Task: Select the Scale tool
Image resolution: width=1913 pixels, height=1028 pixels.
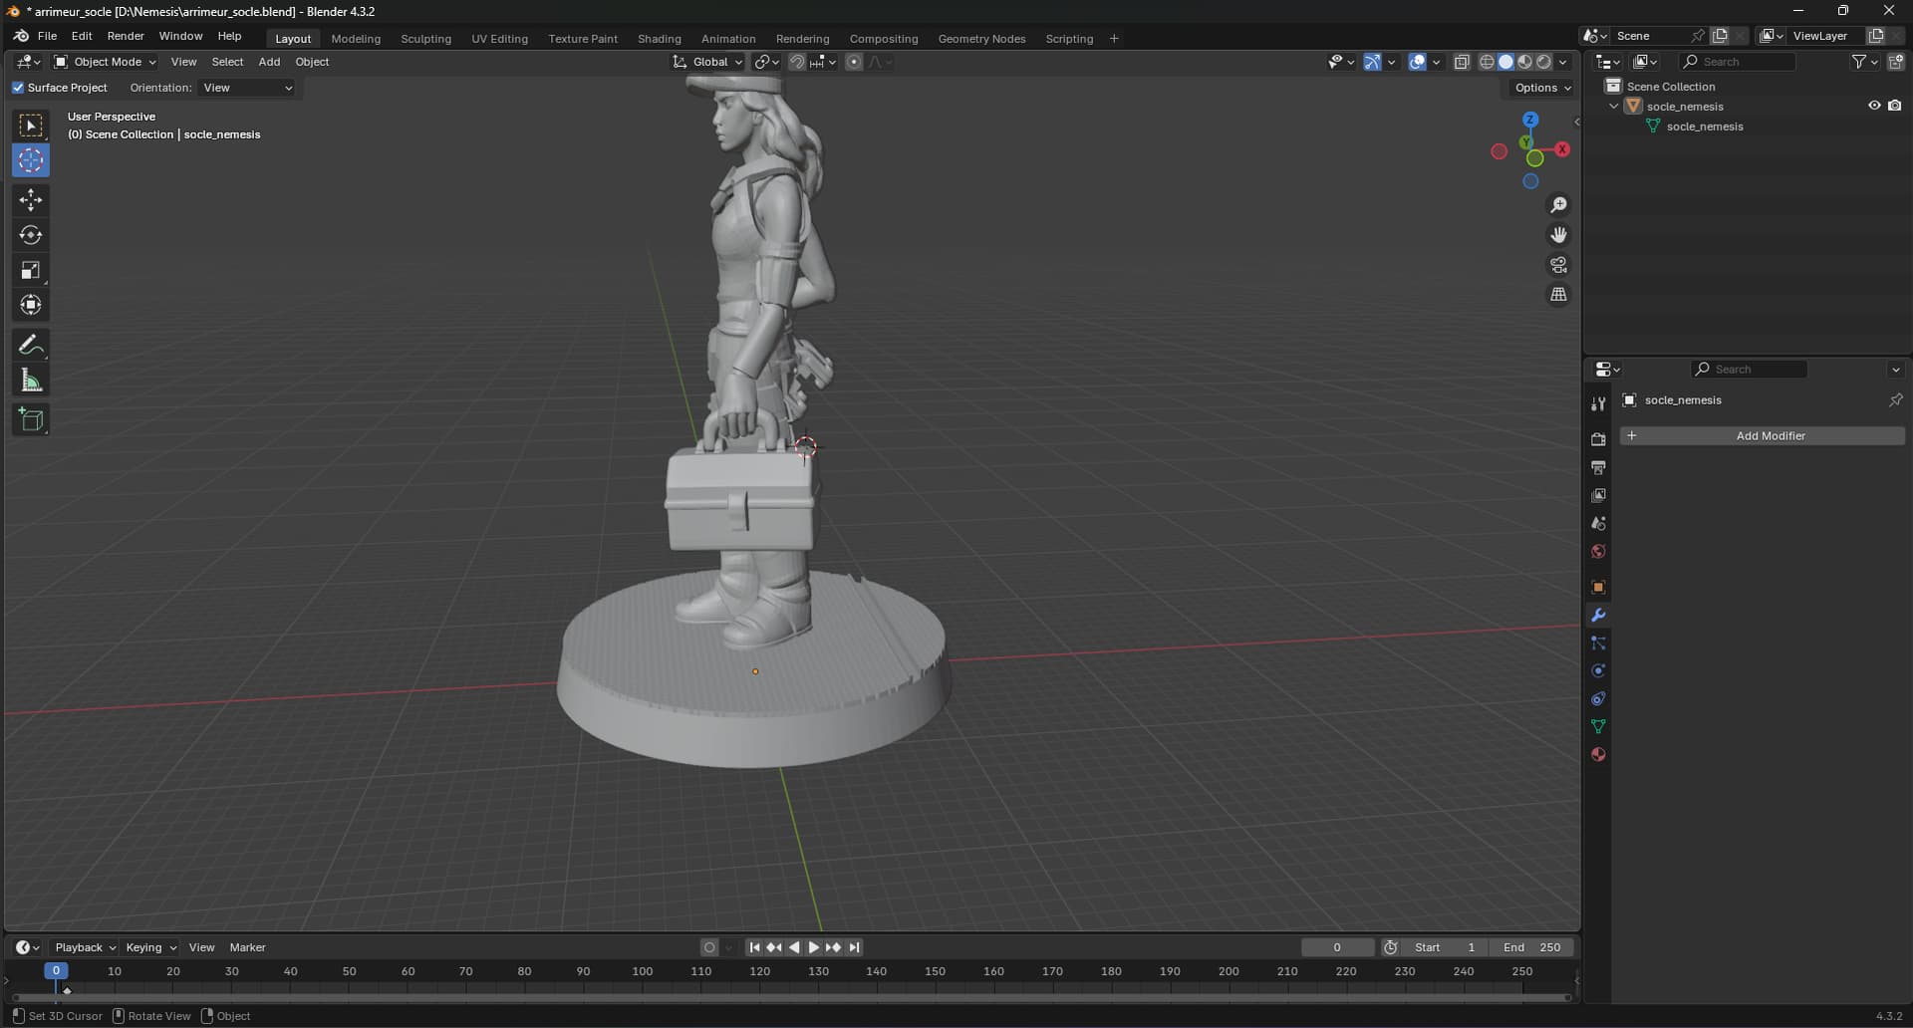Action: [31, 270]
